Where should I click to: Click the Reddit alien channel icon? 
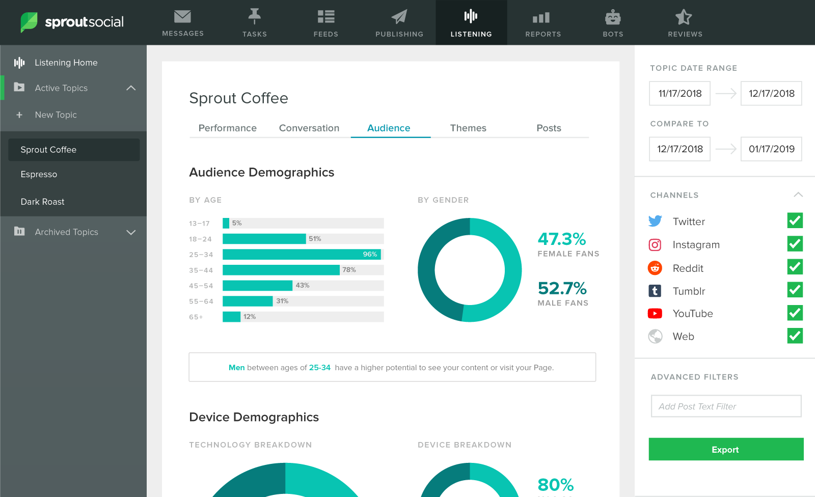[x=655, y=268]
